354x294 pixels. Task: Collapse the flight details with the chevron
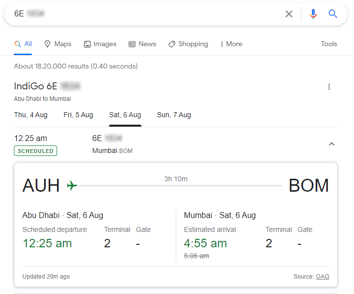pos(332,144)
